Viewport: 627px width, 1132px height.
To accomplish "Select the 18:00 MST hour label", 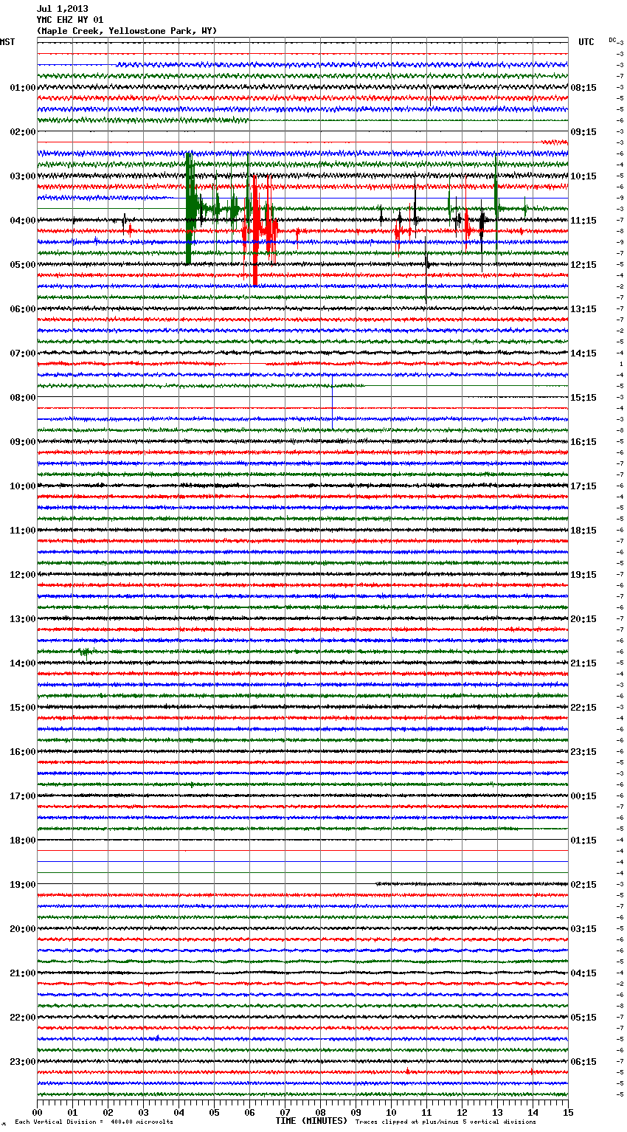I will point(23,841).
